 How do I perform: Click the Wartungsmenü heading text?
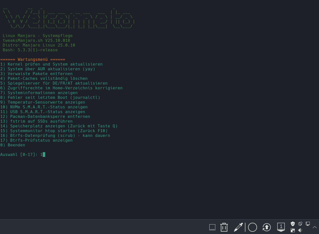[32, 60]
